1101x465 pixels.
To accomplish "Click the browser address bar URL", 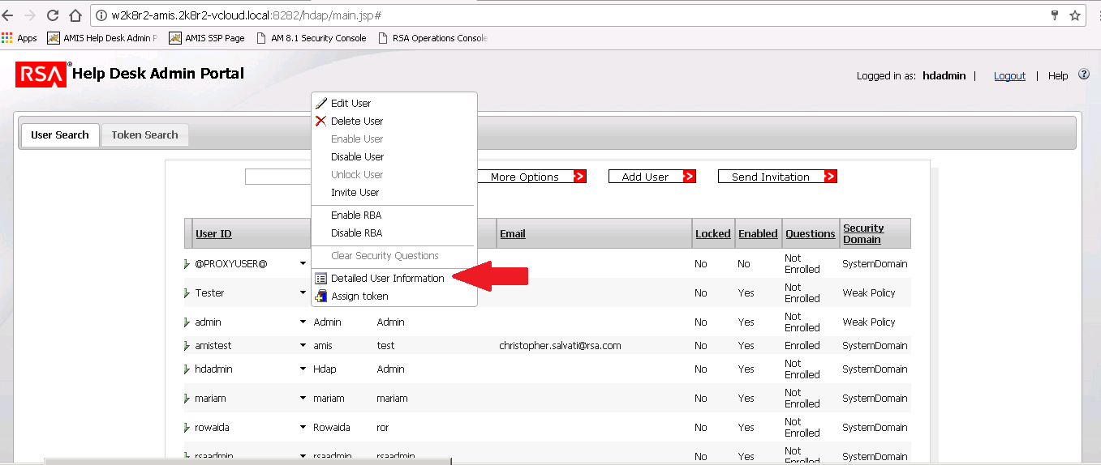I will coord(247,15).
